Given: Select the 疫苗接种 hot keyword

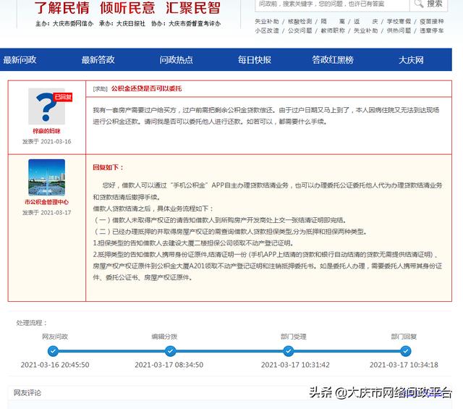Looking at the screenshot, I should coord(432,21).
